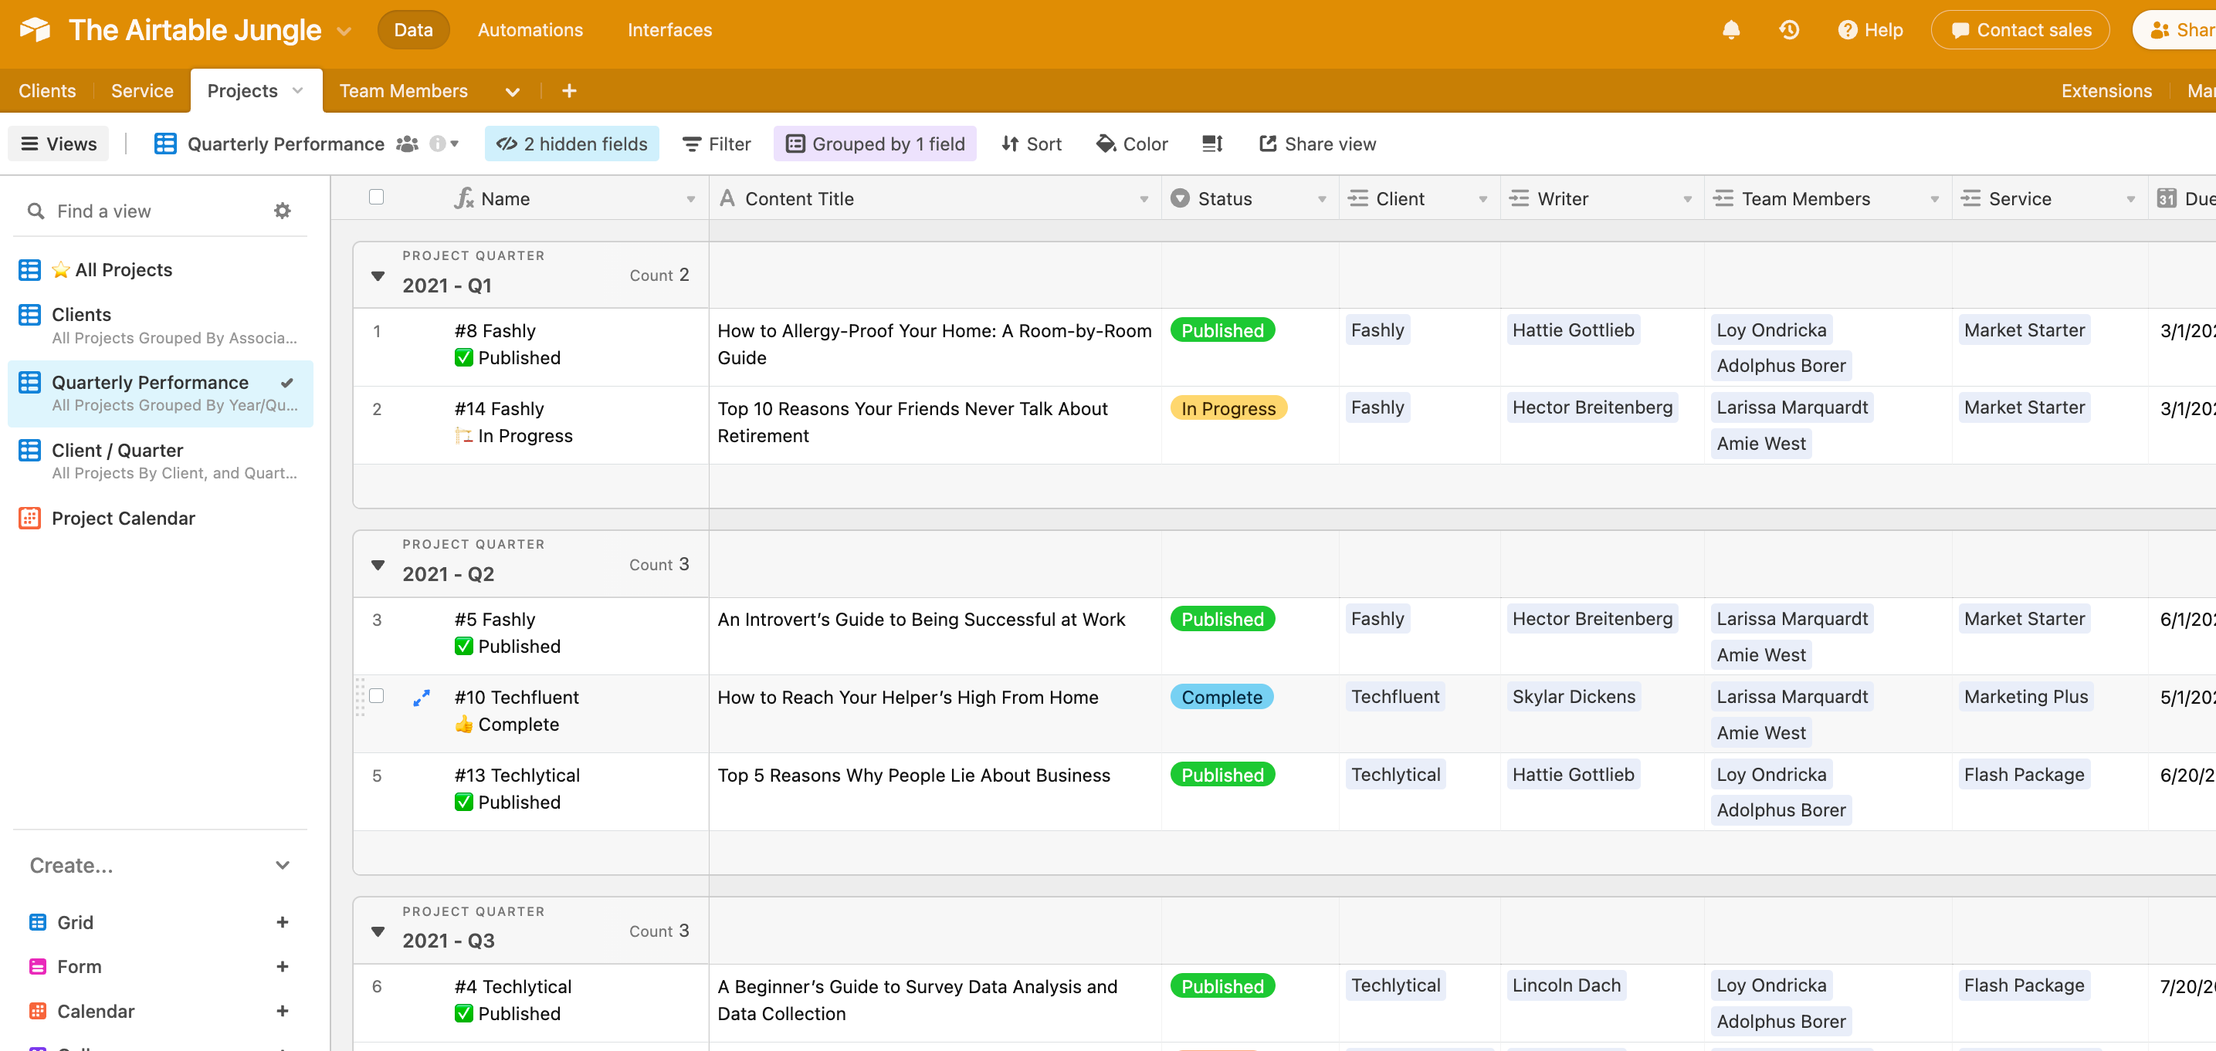Open the Content Title column dropdown

(x=1144, y=200)
